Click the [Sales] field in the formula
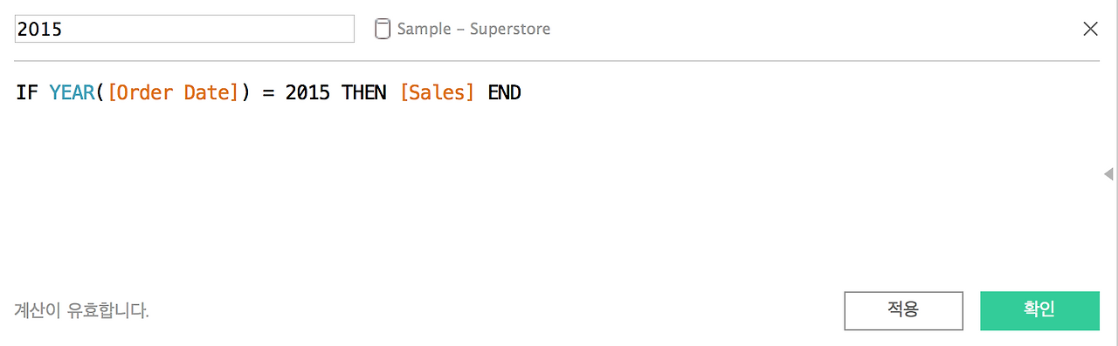The height and width of the screenshot is (346, 1118). coord(437,92)
